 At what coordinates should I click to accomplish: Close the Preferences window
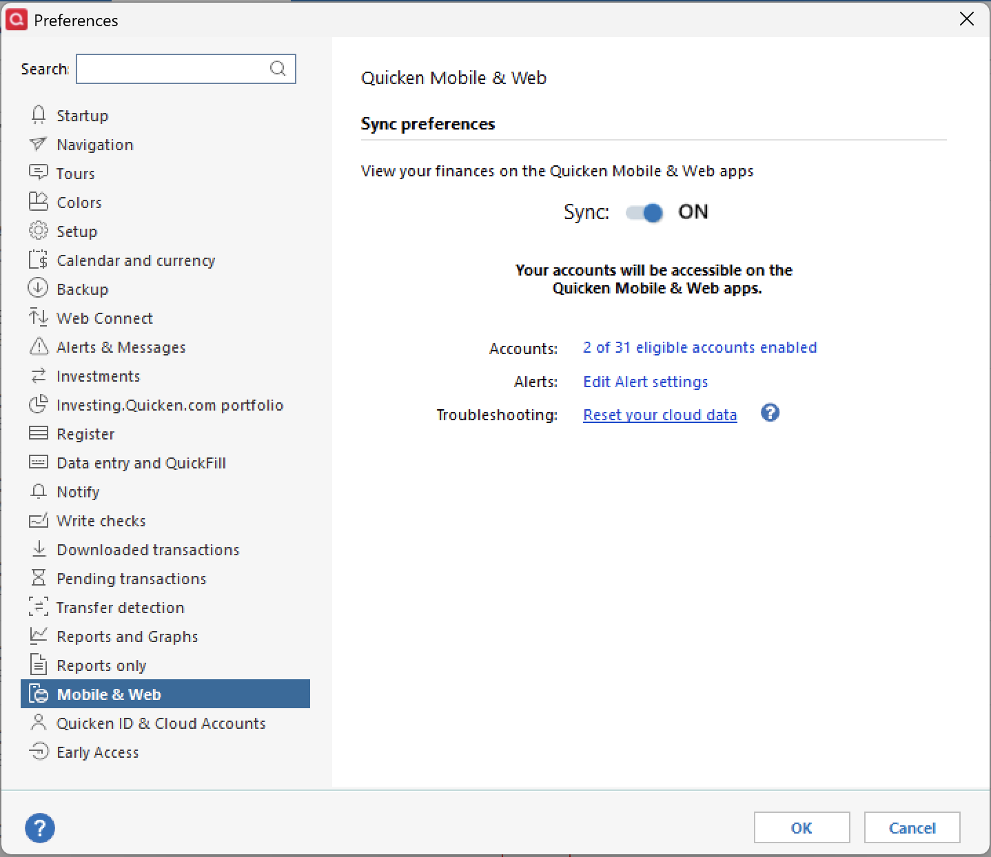(x=967, y=19)
